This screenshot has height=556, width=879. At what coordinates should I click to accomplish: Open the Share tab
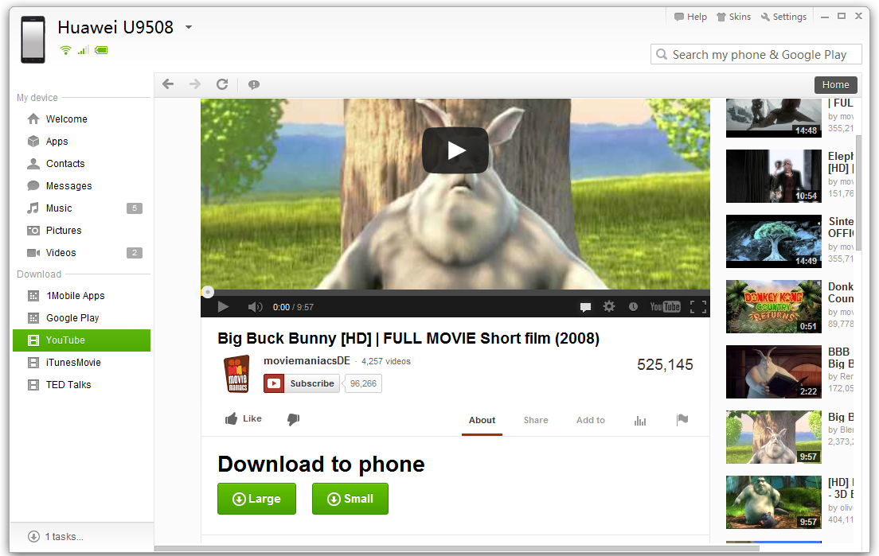coord(536,420)
